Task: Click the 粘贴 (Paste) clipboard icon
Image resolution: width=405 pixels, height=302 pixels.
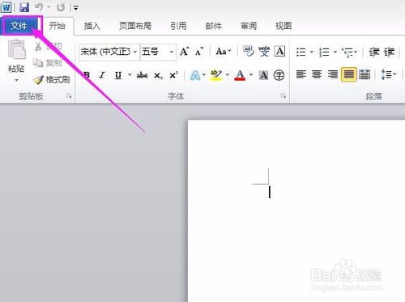Action: 16,49
